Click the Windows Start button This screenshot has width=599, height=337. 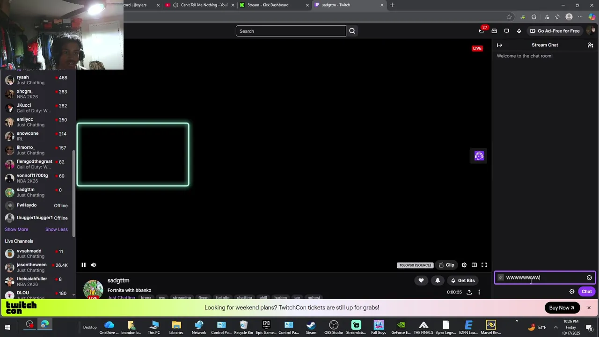(x=7, y=327)
